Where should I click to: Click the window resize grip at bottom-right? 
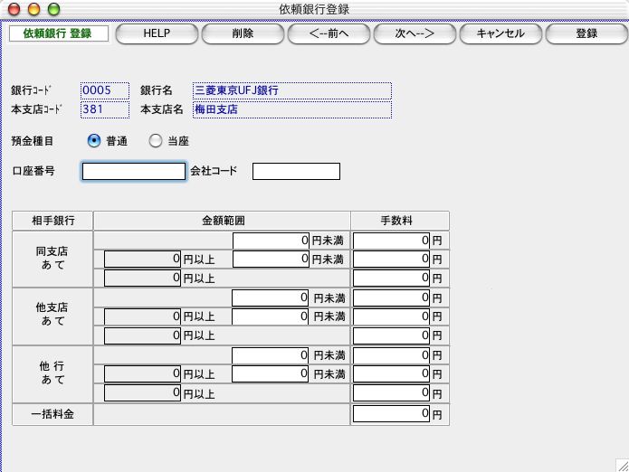click(x=621, y=464)
